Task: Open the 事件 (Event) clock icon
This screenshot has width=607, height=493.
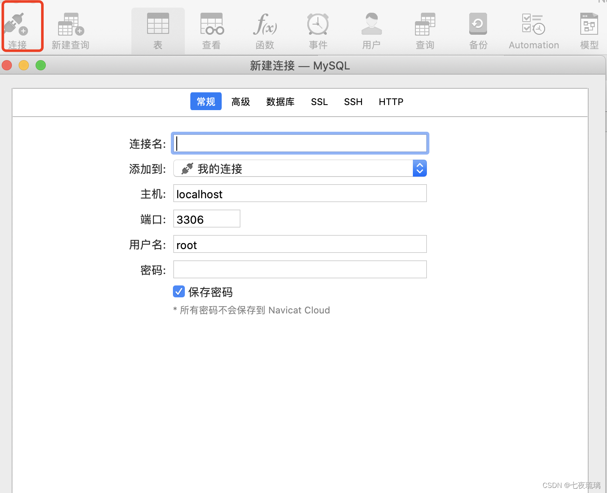Action: pos(318,30)
